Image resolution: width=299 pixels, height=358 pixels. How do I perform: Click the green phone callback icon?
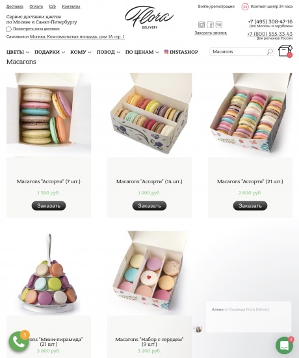[19, 342]
